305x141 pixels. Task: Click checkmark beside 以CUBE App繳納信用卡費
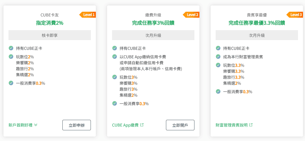[115, 57]
